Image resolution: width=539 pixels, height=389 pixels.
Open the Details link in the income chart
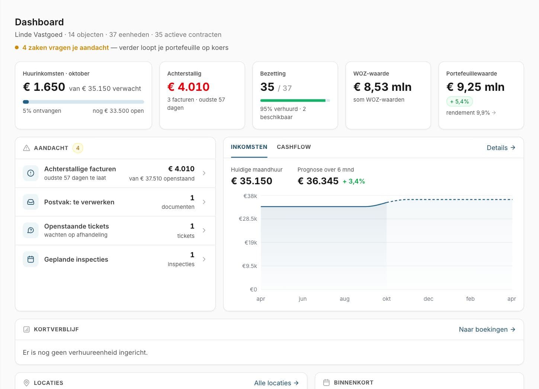coord(501,148)
